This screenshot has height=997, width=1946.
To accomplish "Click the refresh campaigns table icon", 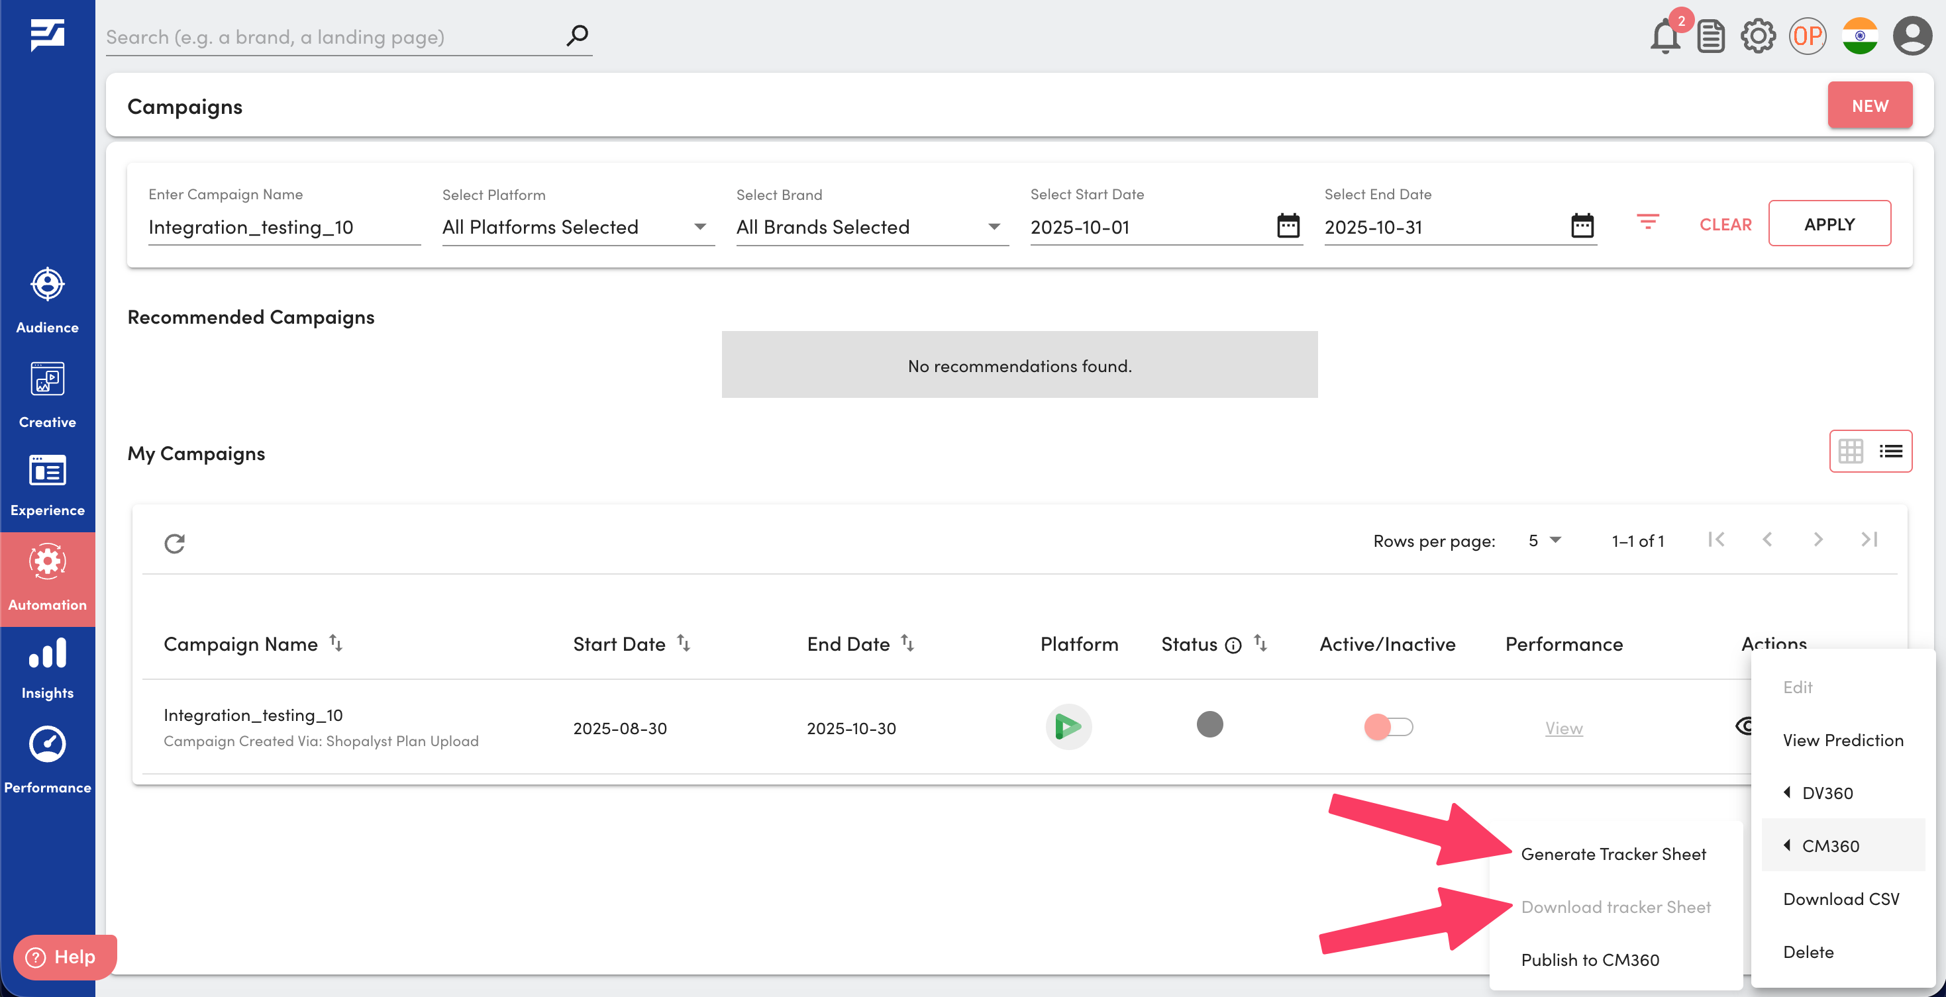I will click(x=174, y=543).
